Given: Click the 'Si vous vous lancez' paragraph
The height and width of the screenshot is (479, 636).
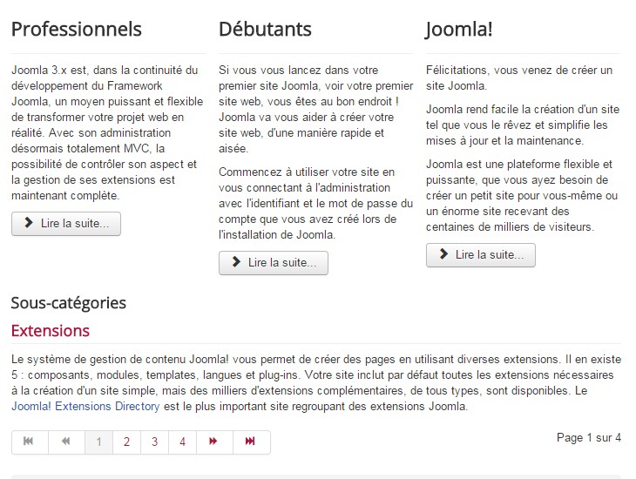Looking at the screenshot, I should pyautogui.click(x=315, y=109).
